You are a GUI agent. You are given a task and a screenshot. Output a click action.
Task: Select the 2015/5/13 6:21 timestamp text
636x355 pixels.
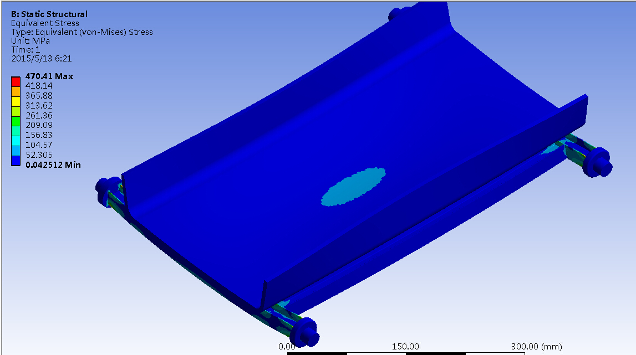click(x=40, y=58)
